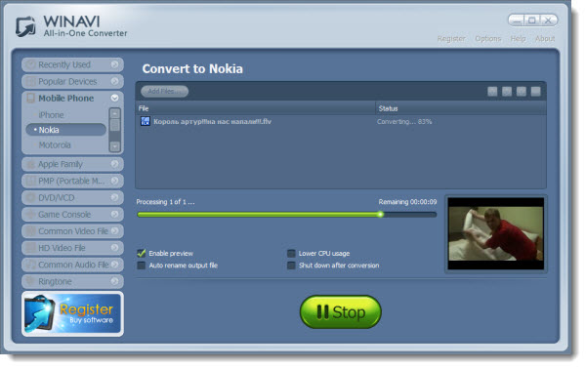586x369 pixels.
Task: Toggle the Enable preview checkbox
Action: pos(142,253)
